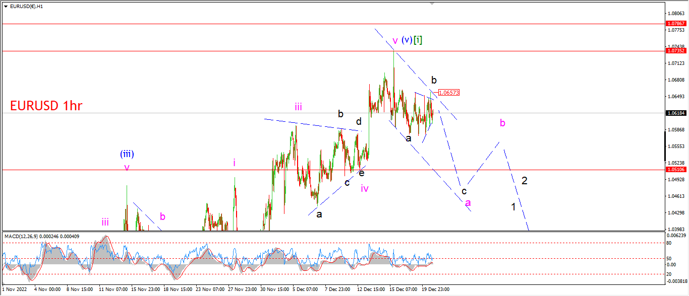
Task: Click the chart shift triangle marker at top
Action: [432, 4]
